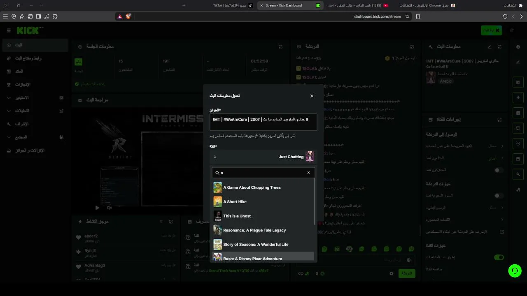Open the المتابعون فقط setting chevron
The height and width of the screenshot is (296, 527).
click(x=502, y=158)
